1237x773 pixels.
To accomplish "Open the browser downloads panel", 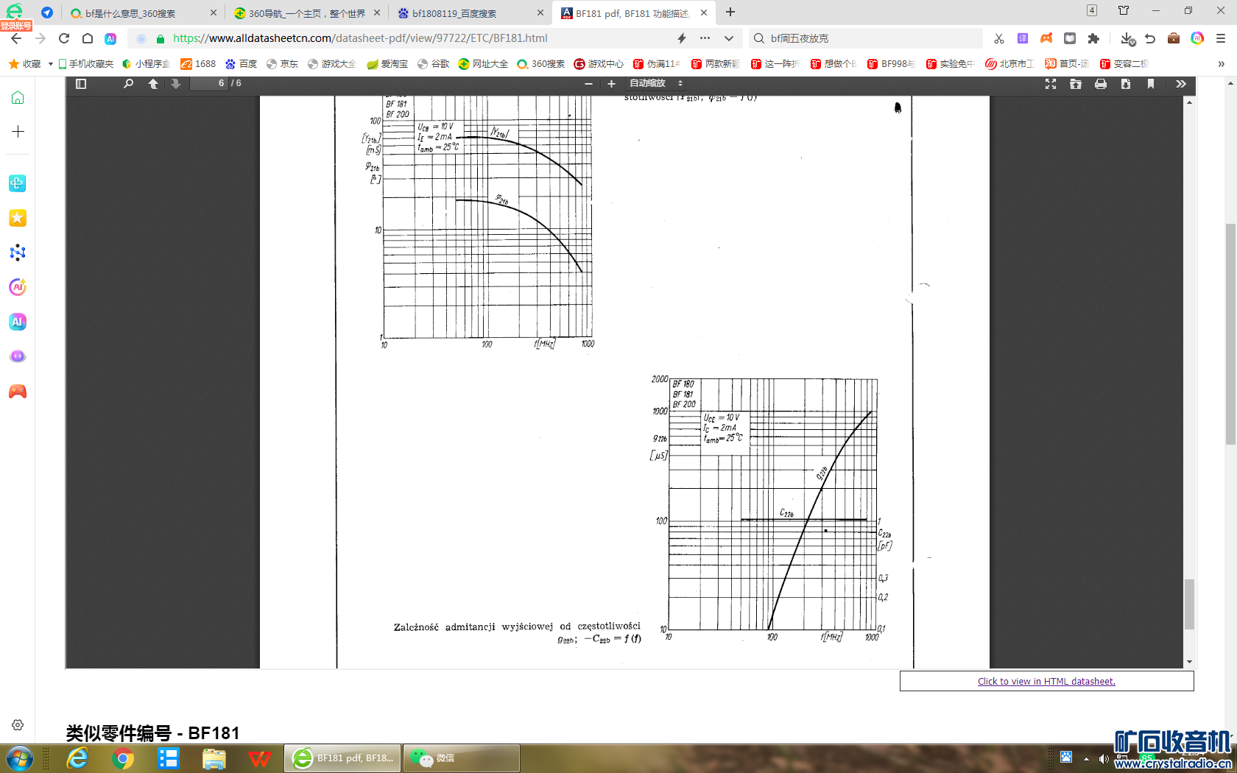I will point(1127,38).
